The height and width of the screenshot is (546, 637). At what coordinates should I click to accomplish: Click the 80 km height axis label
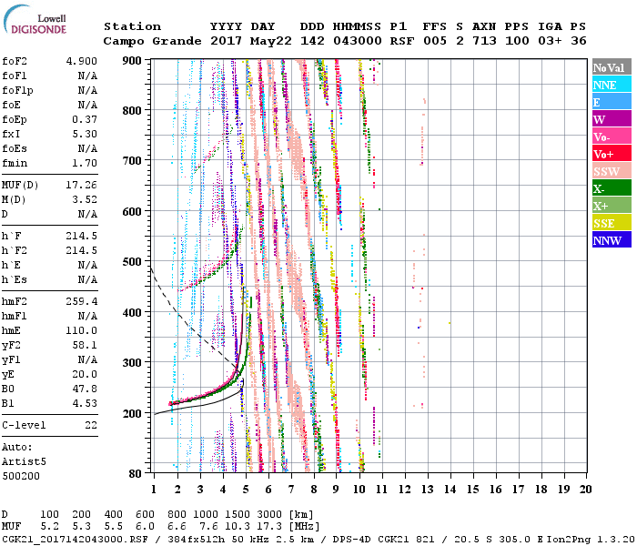(136, 474)
